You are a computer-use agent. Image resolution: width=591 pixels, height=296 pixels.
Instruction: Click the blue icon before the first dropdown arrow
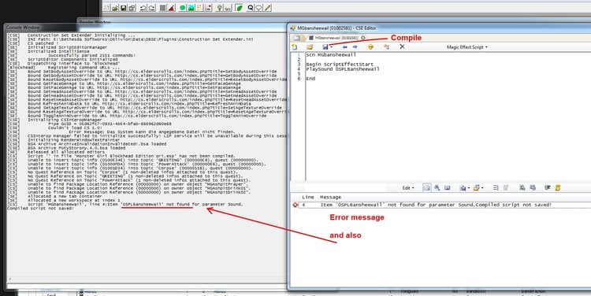(463, 187)
